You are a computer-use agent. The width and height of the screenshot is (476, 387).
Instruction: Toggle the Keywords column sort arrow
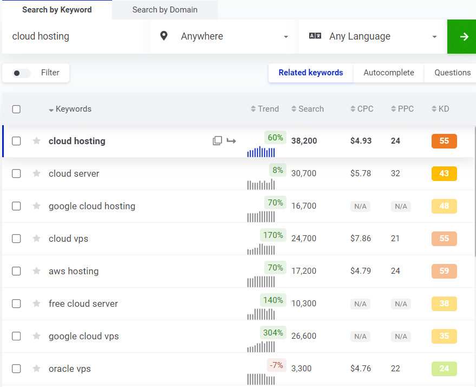coord(52,108)
